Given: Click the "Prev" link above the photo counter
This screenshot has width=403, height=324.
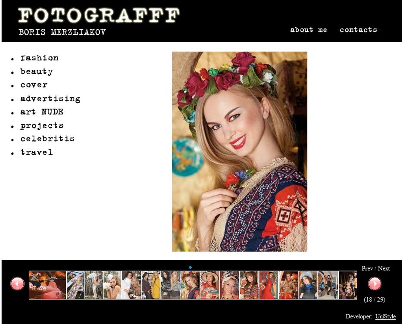Looking at the screenshot, I should click(x=367, y=268).
